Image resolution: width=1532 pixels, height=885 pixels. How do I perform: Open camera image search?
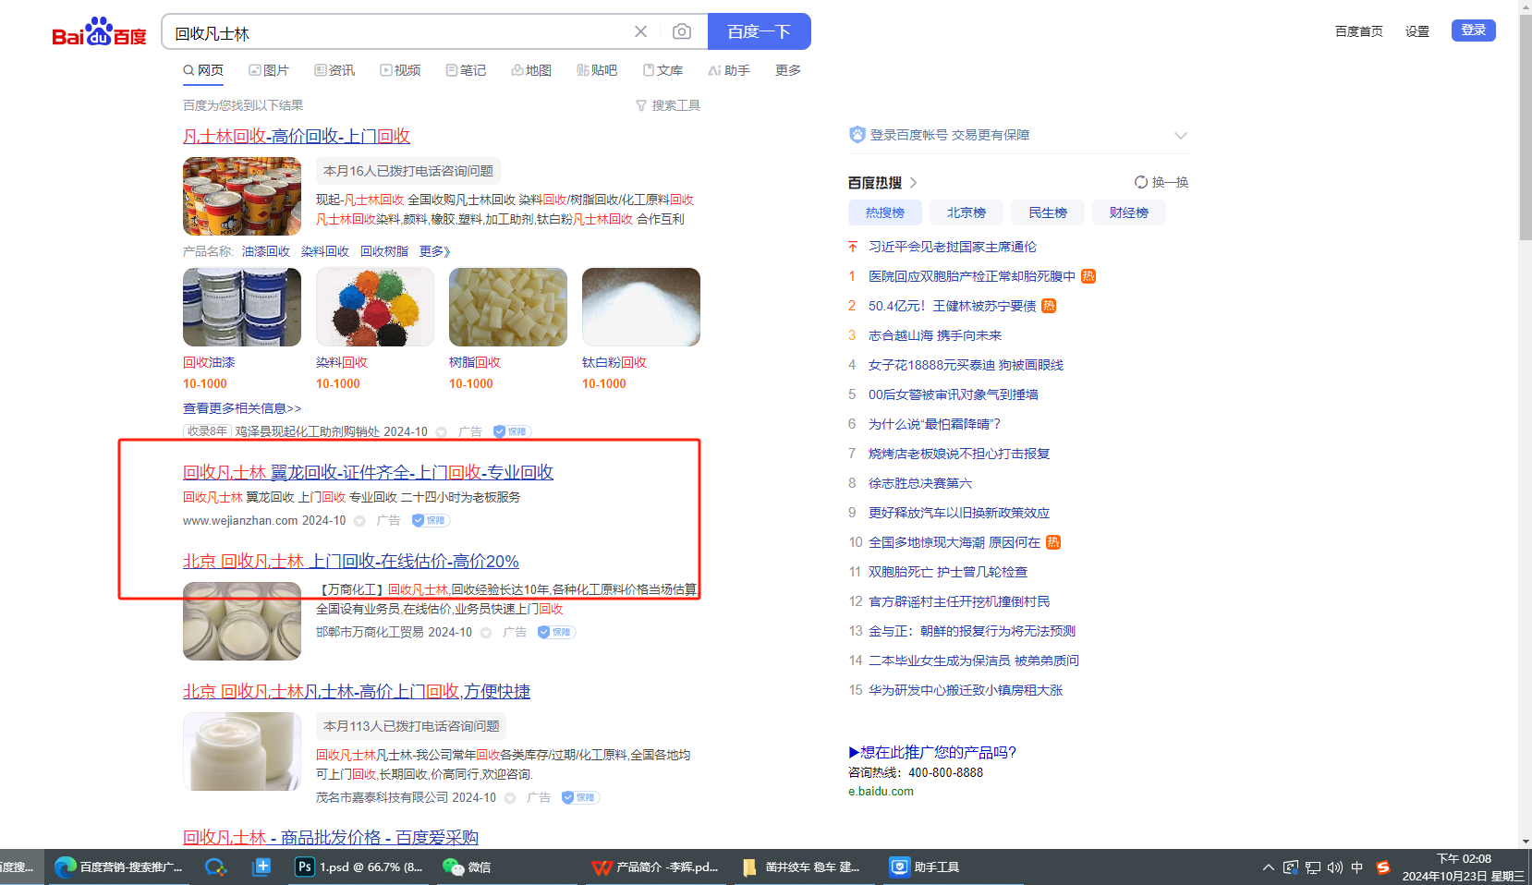coord(682,31)
